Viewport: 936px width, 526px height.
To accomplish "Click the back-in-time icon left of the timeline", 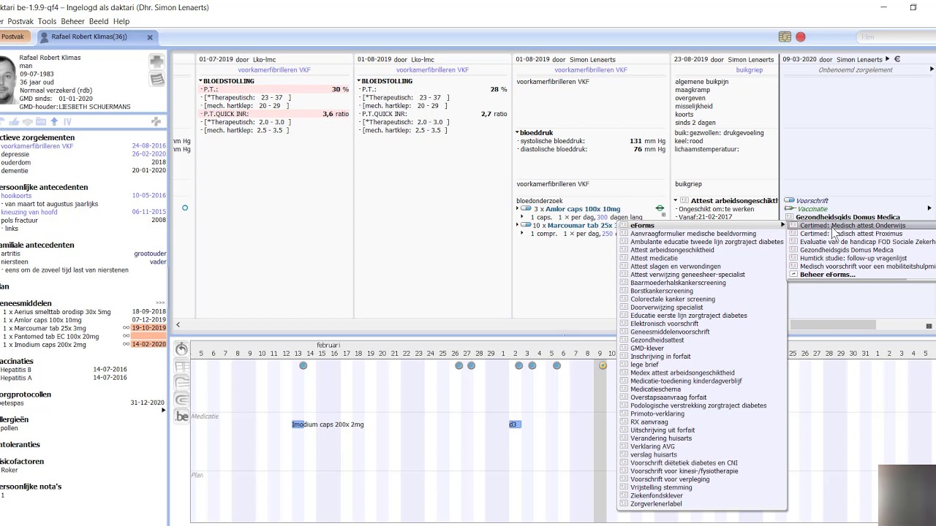I will [182, 349].
